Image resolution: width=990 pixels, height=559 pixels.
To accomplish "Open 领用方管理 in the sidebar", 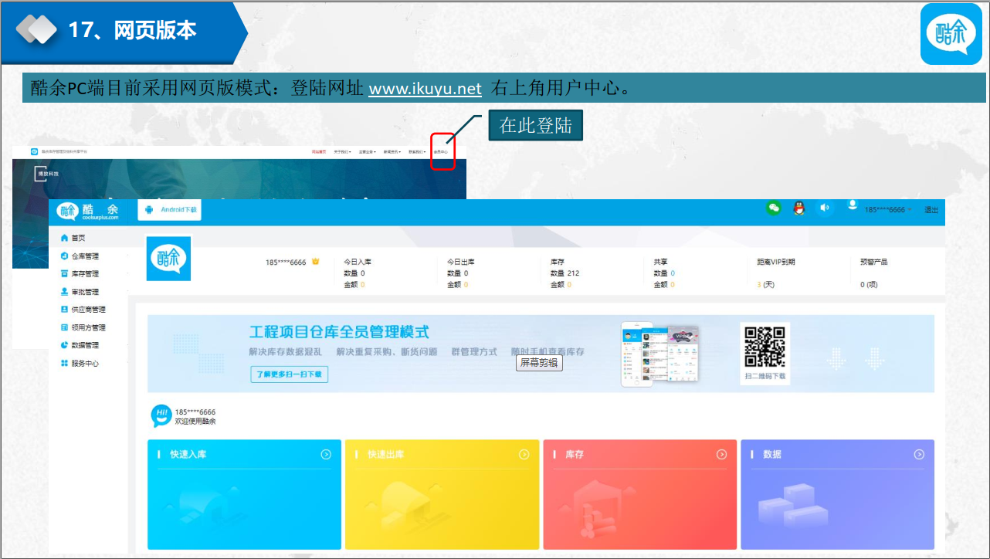I will point(83,328).
